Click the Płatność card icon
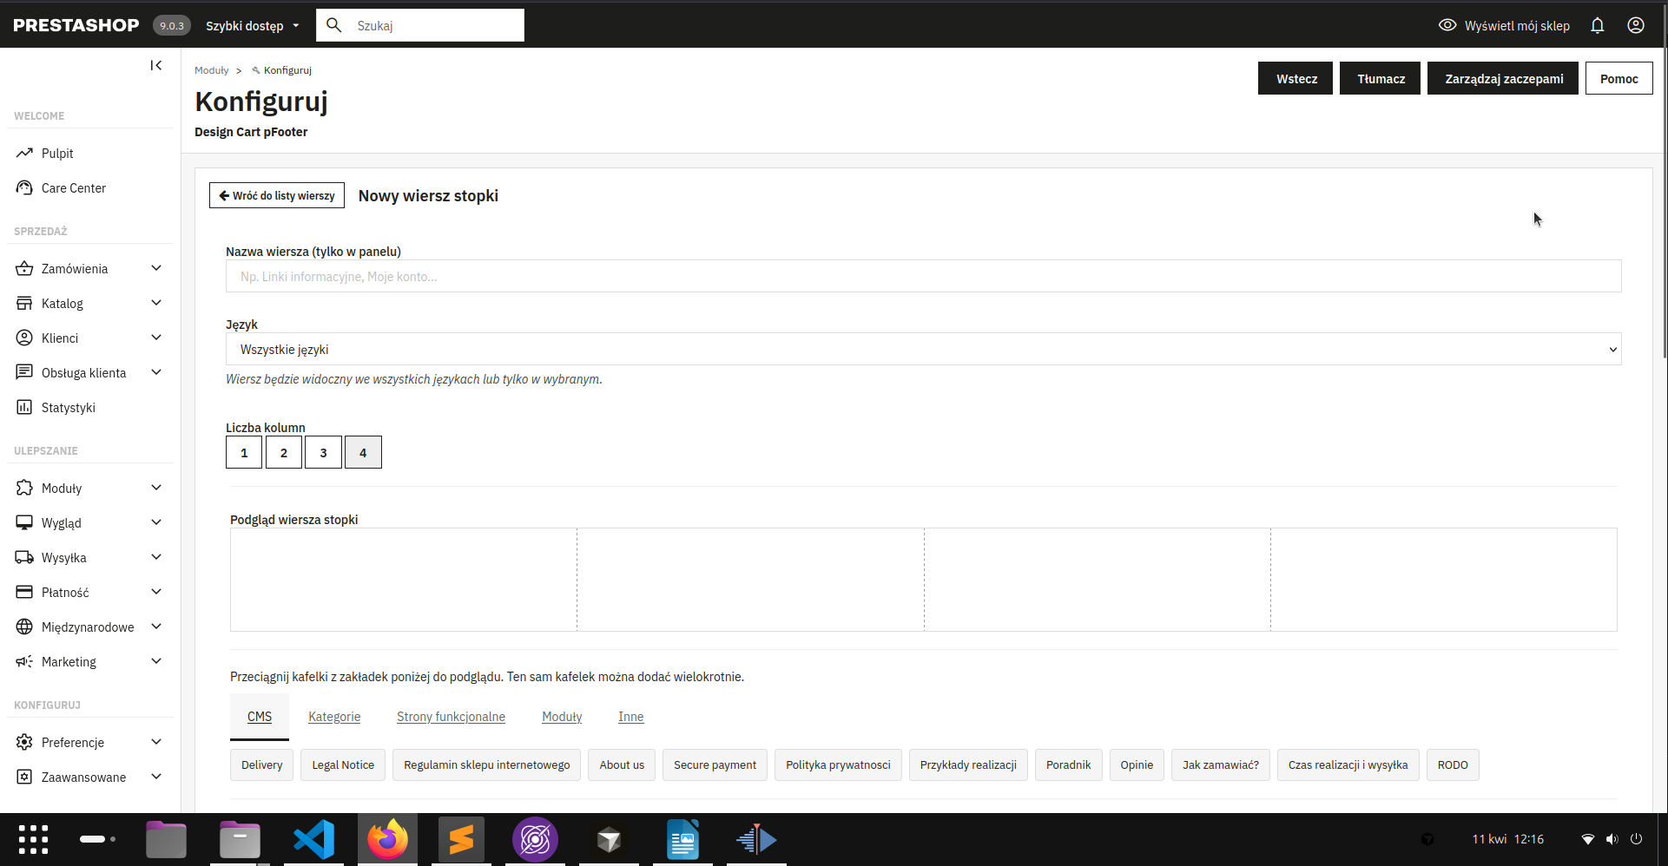 point(24,592)
